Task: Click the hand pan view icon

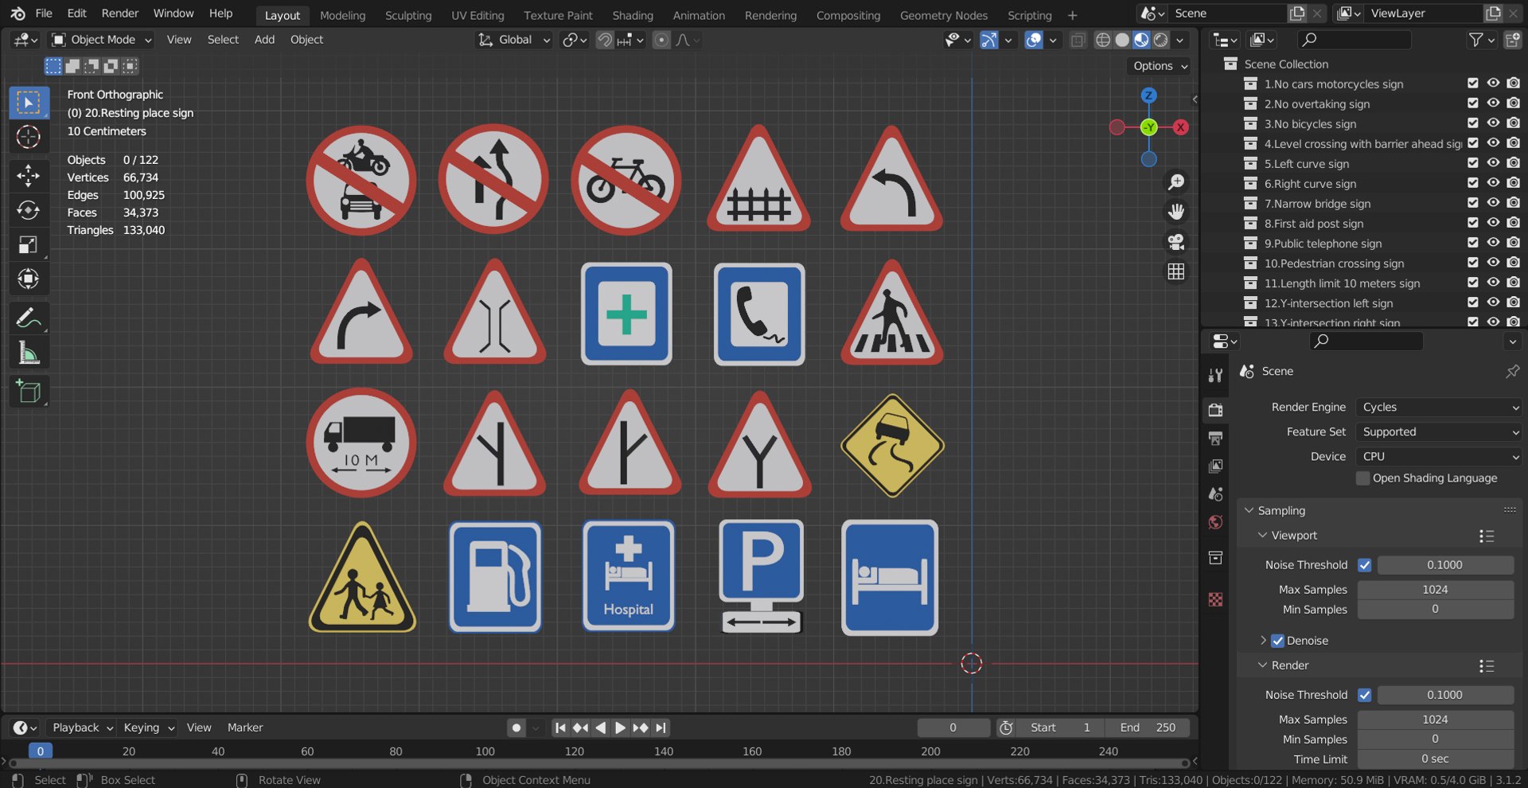Action: pos(1175,212)
